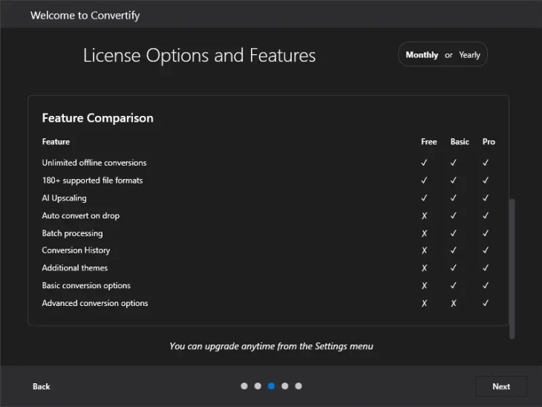
Task: Click Basic checkmark for Conversion History
Action: [x=453, y=250]
